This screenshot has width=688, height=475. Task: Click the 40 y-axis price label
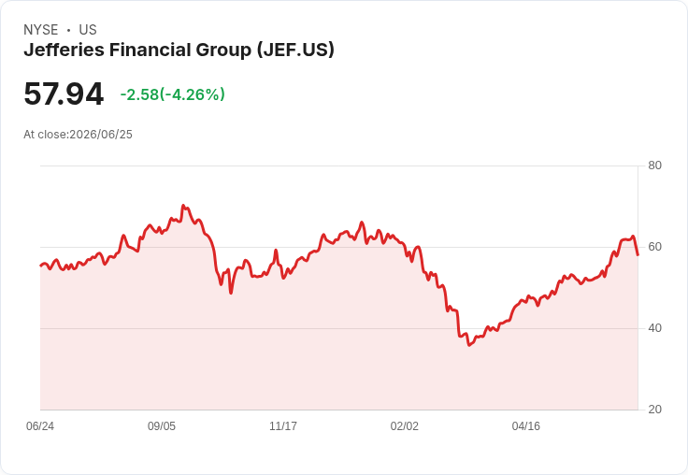click(654, 328)
